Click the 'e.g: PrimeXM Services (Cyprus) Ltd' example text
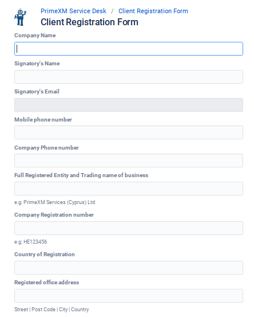 point(55,202)
